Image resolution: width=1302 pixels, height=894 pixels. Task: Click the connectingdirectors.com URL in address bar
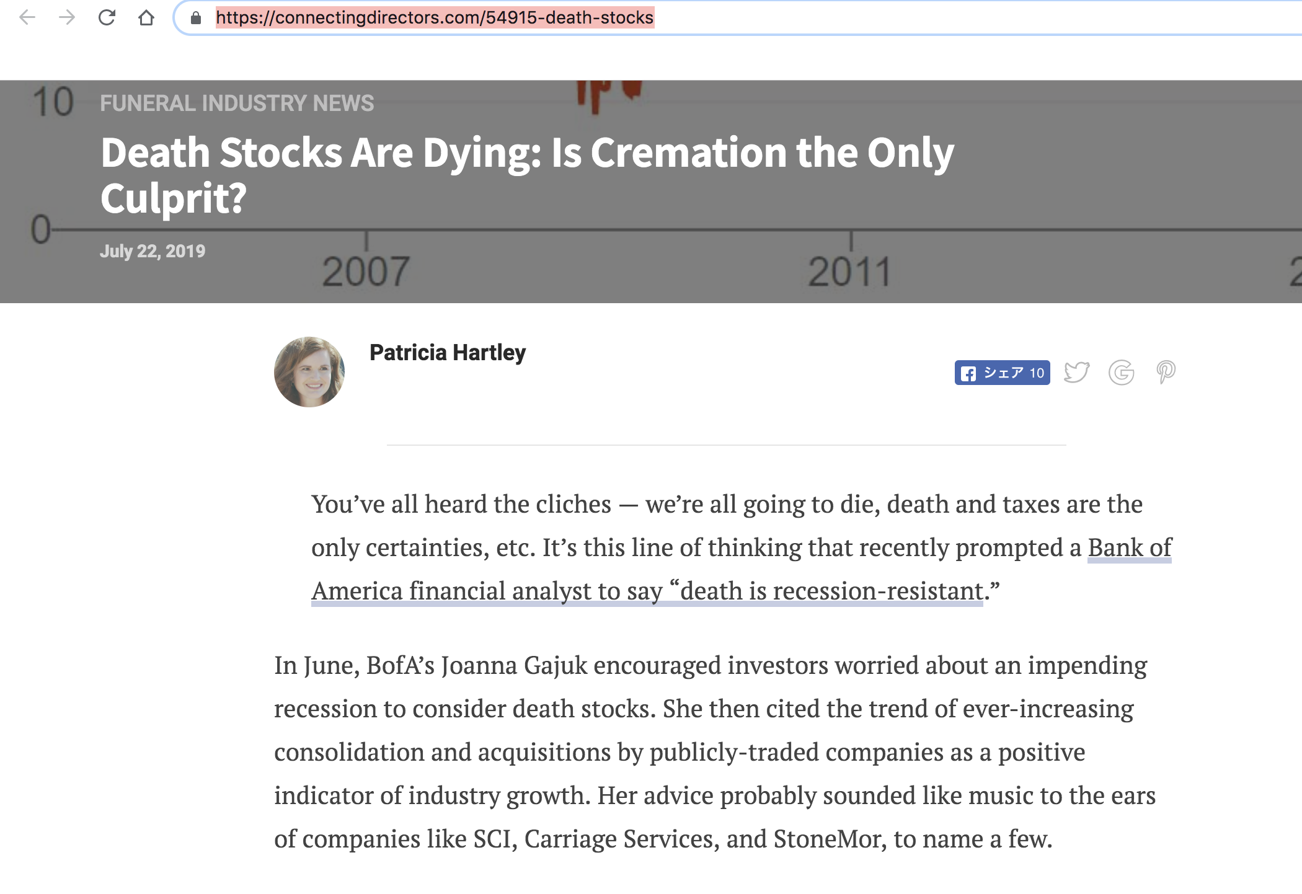pos(434,17)
